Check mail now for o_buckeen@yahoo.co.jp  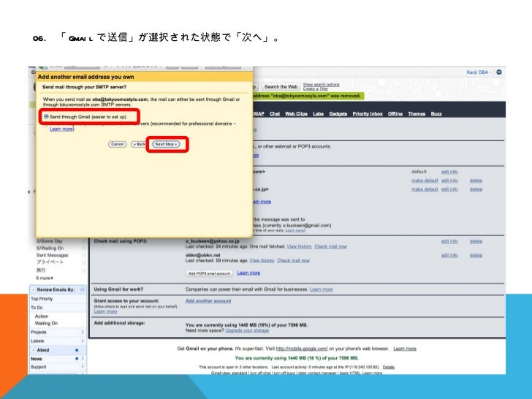[330, 246]
